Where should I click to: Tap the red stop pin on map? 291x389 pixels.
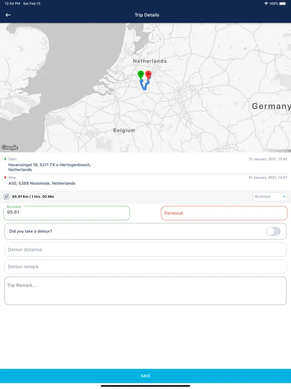148,75
